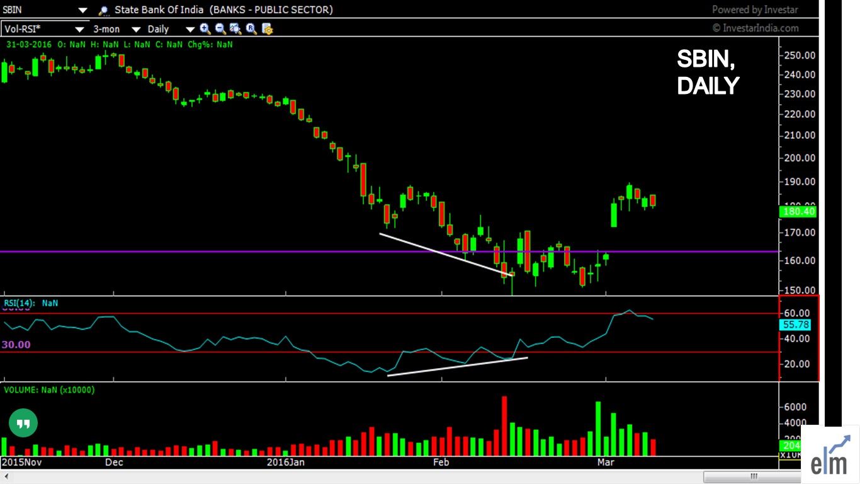The width and height of the screenshot is (860, 484).
Task: Click the zoom out magnifier icon
Action: tap(220, 28)
